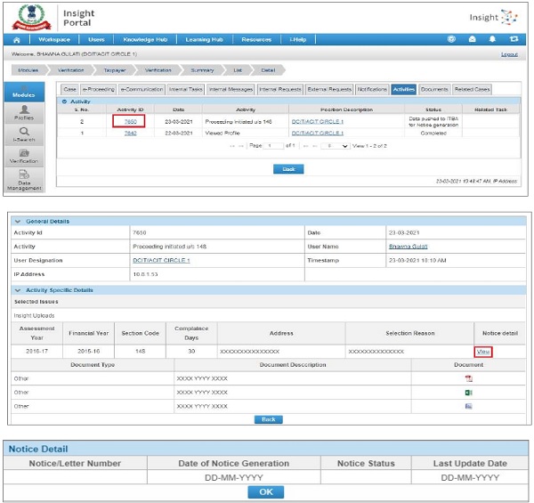Switch to the Internal Requests tab
Image resolution: width=534 pixels, height=503 pixels.
280,89
